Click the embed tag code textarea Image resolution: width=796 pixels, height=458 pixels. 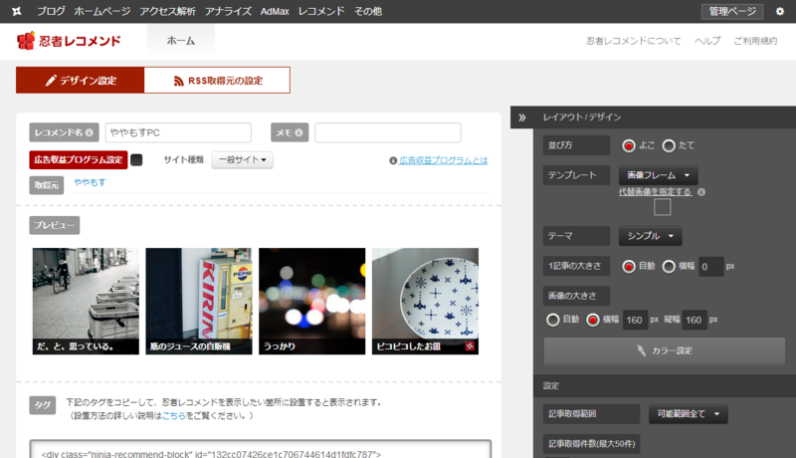tap(261, 449)
